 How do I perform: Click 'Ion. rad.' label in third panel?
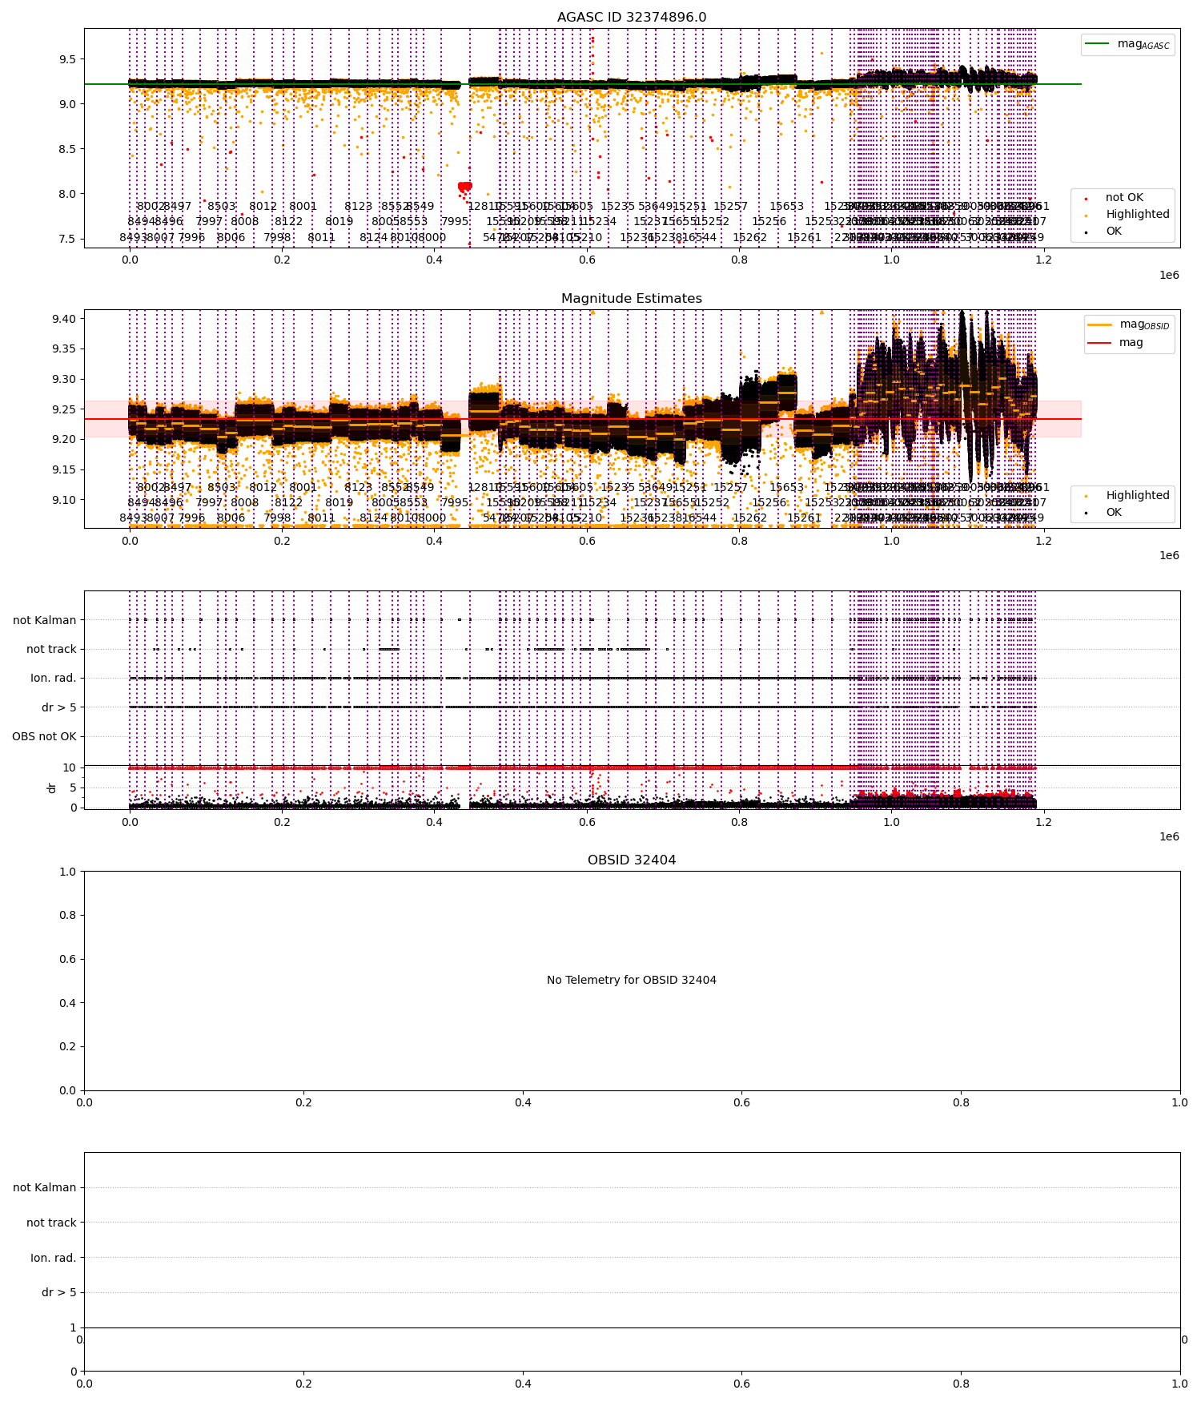click(x=54, y=679)
